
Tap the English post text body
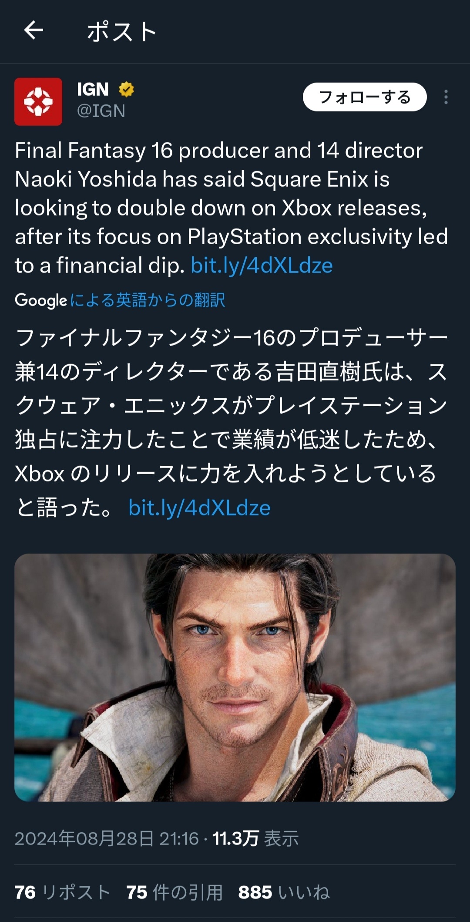pos(218,193)
